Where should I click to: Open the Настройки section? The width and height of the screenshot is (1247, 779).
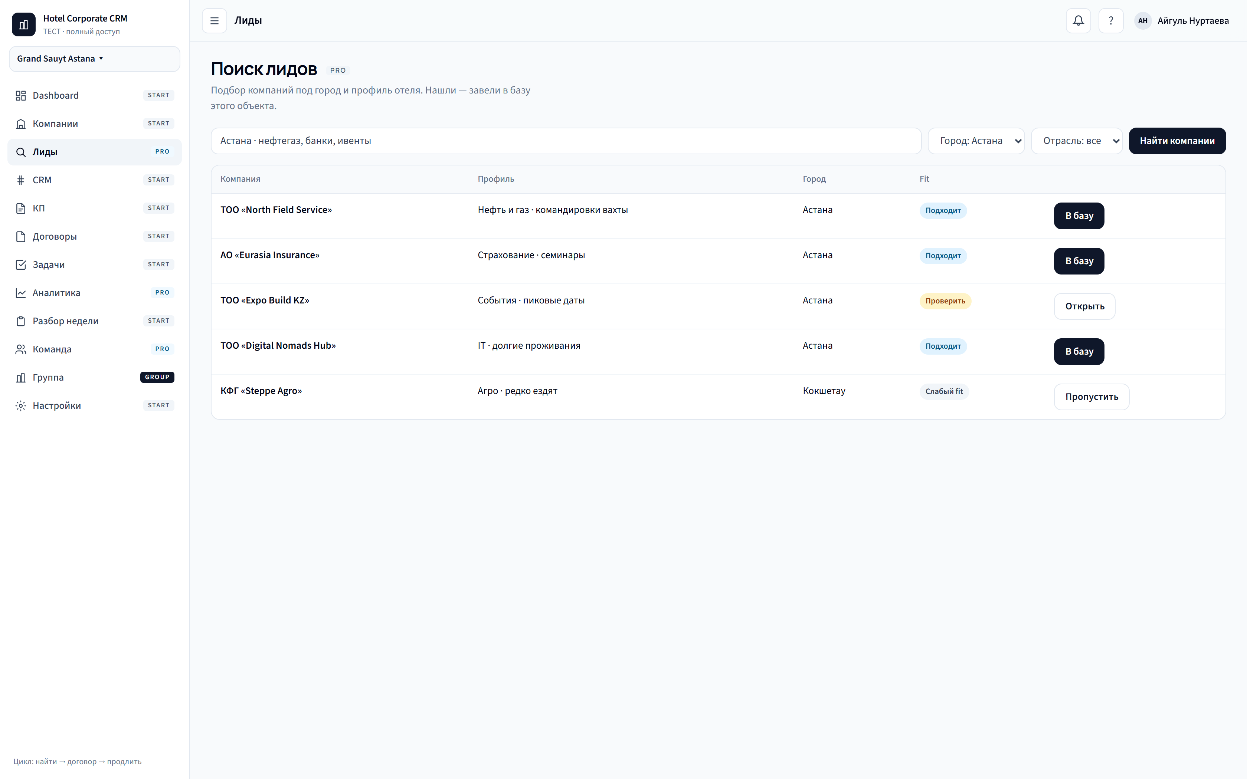tap(94, 405)
